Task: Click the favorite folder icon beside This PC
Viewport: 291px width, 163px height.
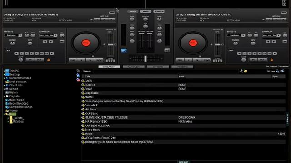Action: coord(78,71)
